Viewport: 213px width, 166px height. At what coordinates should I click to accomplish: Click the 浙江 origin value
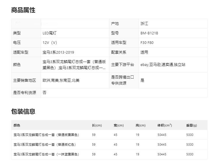(x=144, y=24)
